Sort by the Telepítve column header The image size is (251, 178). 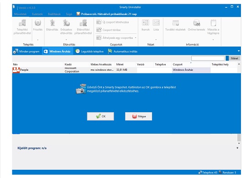162,64
